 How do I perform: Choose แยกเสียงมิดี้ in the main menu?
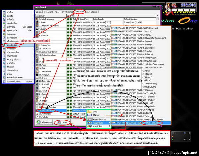click(18, 45)
